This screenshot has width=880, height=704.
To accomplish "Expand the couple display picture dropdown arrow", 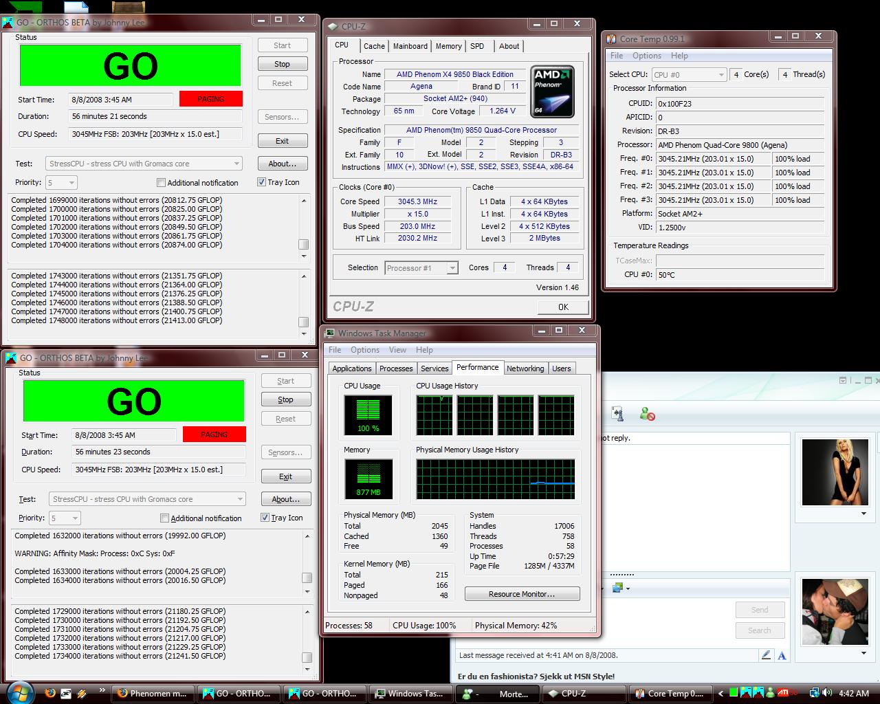I will coord(863,654).
